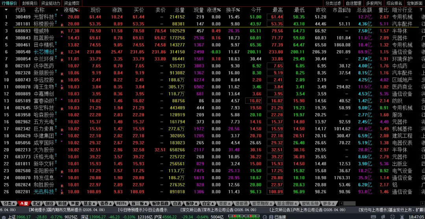
Task: Click the T marker beside 咸亨国际
Action: click(x=56, y=142)
